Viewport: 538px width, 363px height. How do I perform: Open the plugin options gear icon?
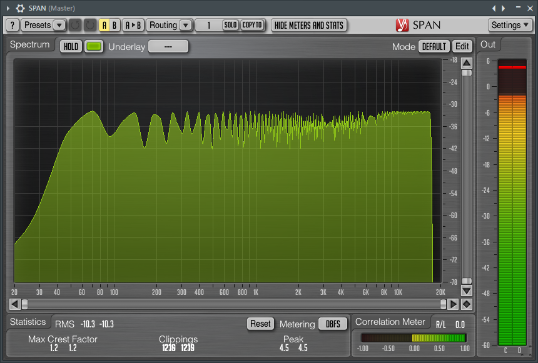(20, 8)
